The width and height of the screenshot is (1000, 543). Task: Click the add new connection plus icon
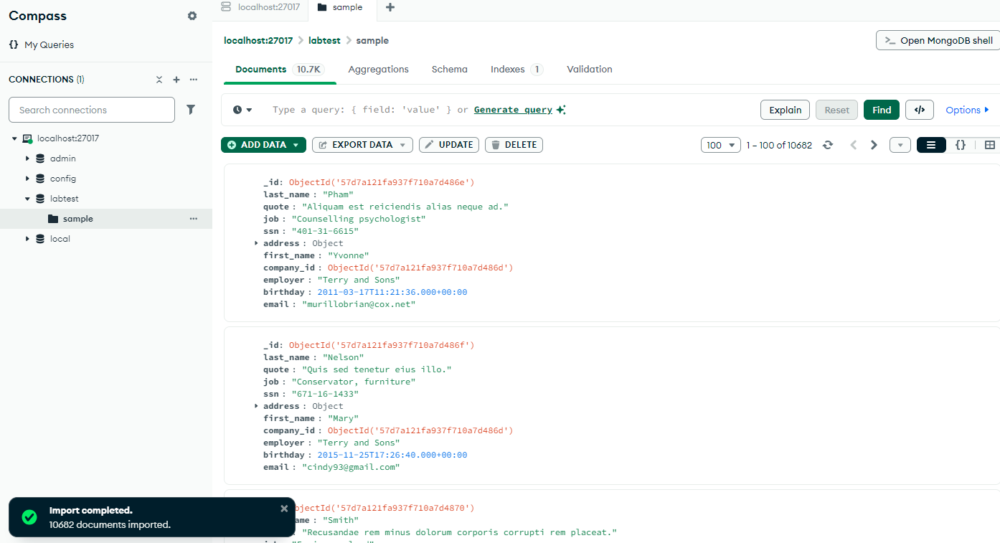(x=176, y=80)
